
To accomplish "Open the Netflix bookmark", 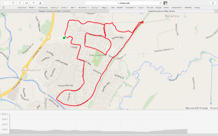I will click(x=166, y=7).
